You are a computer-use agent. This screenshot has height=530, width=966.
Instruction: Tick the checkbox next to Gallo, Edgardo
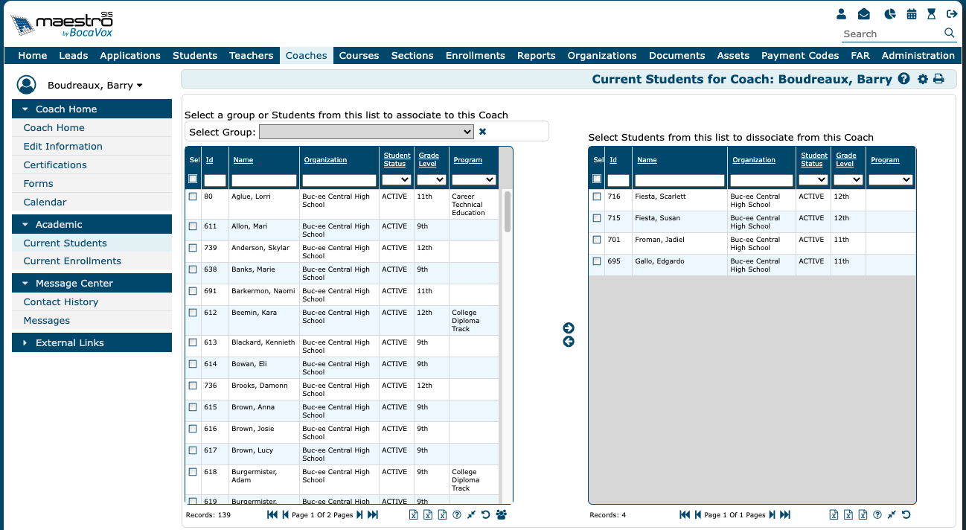[597, 261]
